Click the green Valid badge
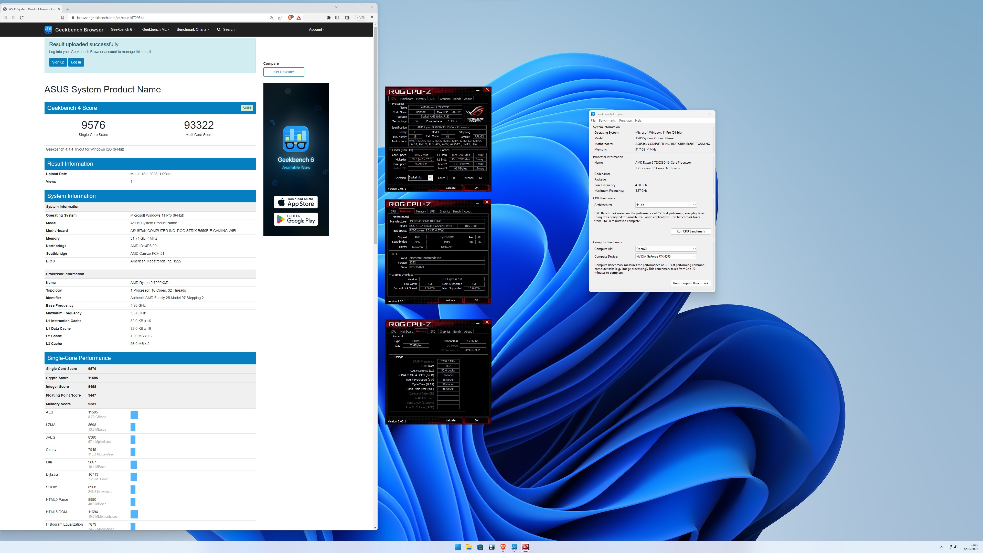Screen dimensions: 983x553 pos(247,108)
